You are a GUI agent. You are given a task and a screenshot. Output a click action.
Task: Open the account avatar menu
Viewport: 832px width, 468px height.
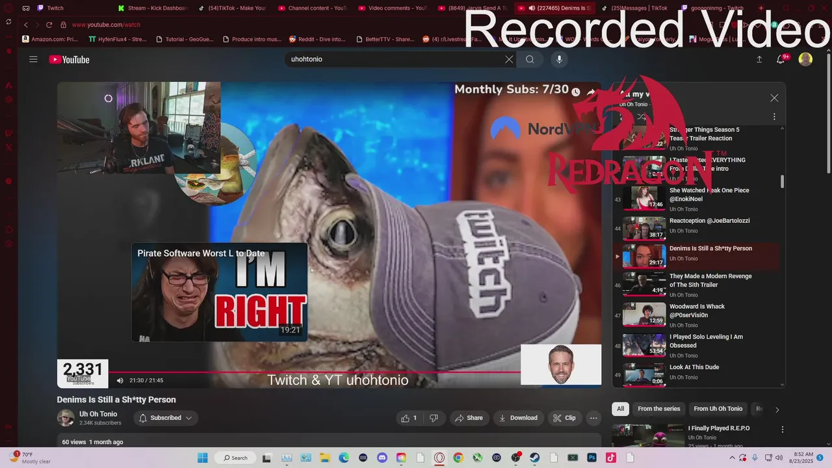pos(805,59)
